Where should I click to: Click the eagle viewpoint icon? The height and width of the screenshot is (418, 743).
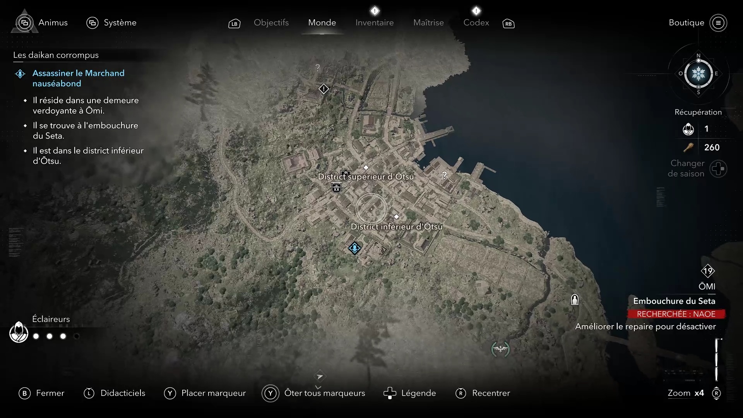click(500, 349)
